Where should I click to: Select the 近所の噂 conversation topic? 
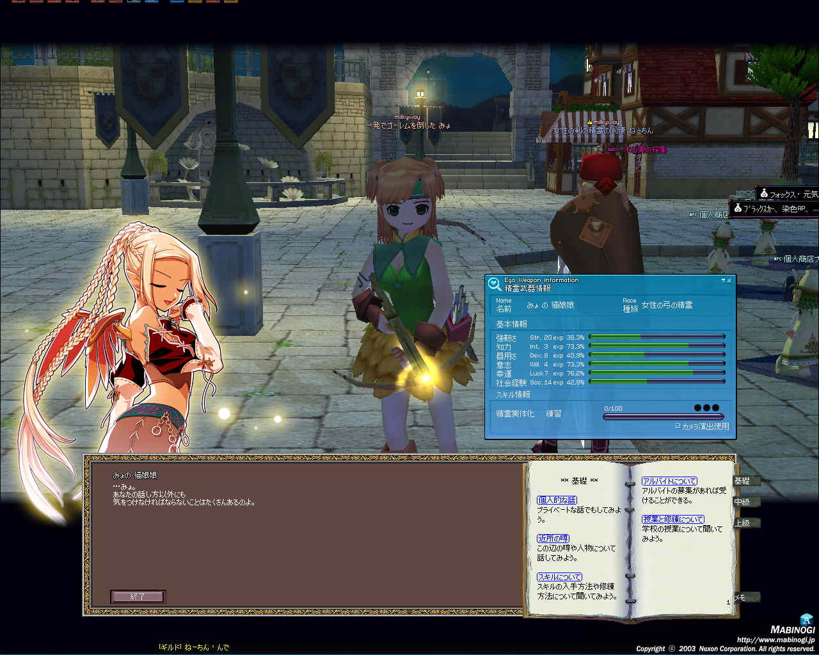(553, 539)
